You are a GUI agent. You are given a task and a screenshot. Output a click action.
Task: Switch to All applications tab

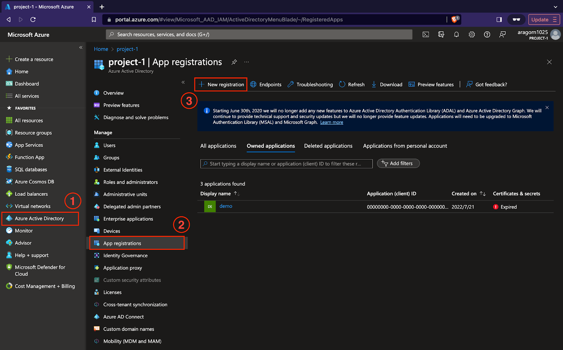click(218, 146)
